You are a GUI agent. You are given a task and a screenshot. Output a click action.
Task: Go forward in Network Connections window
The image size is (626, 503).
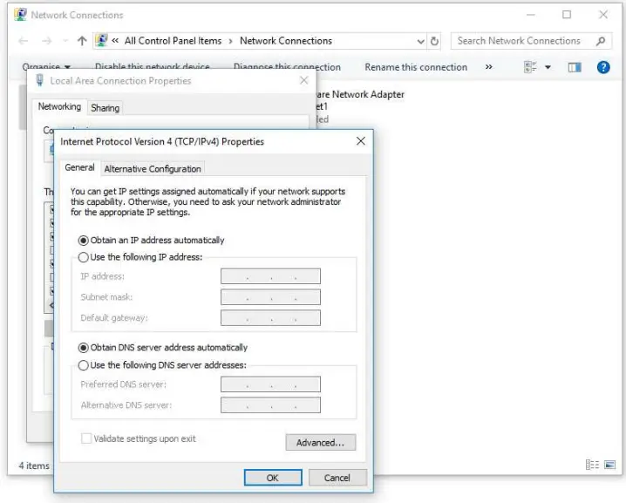tap(47, 41)
